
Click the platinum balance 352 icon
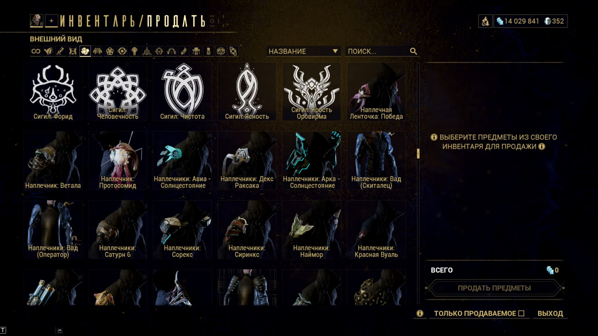[x=548, y=21]
